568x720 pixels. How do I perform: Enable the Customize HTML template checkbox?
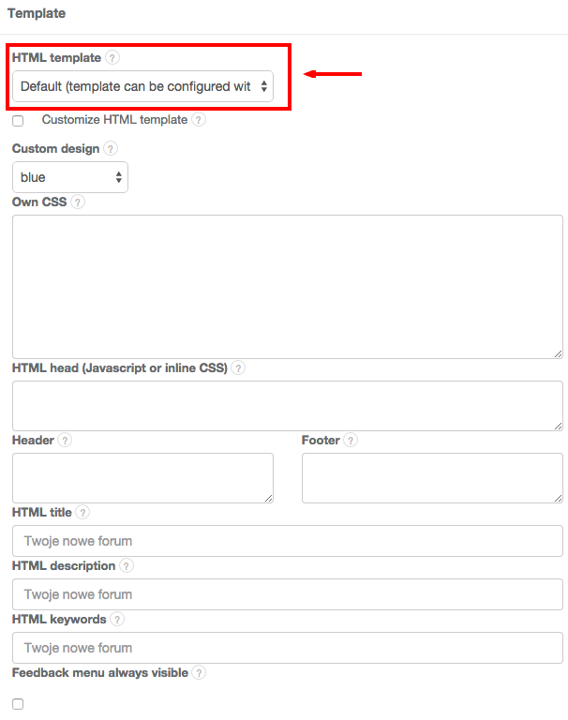[18, 121]
